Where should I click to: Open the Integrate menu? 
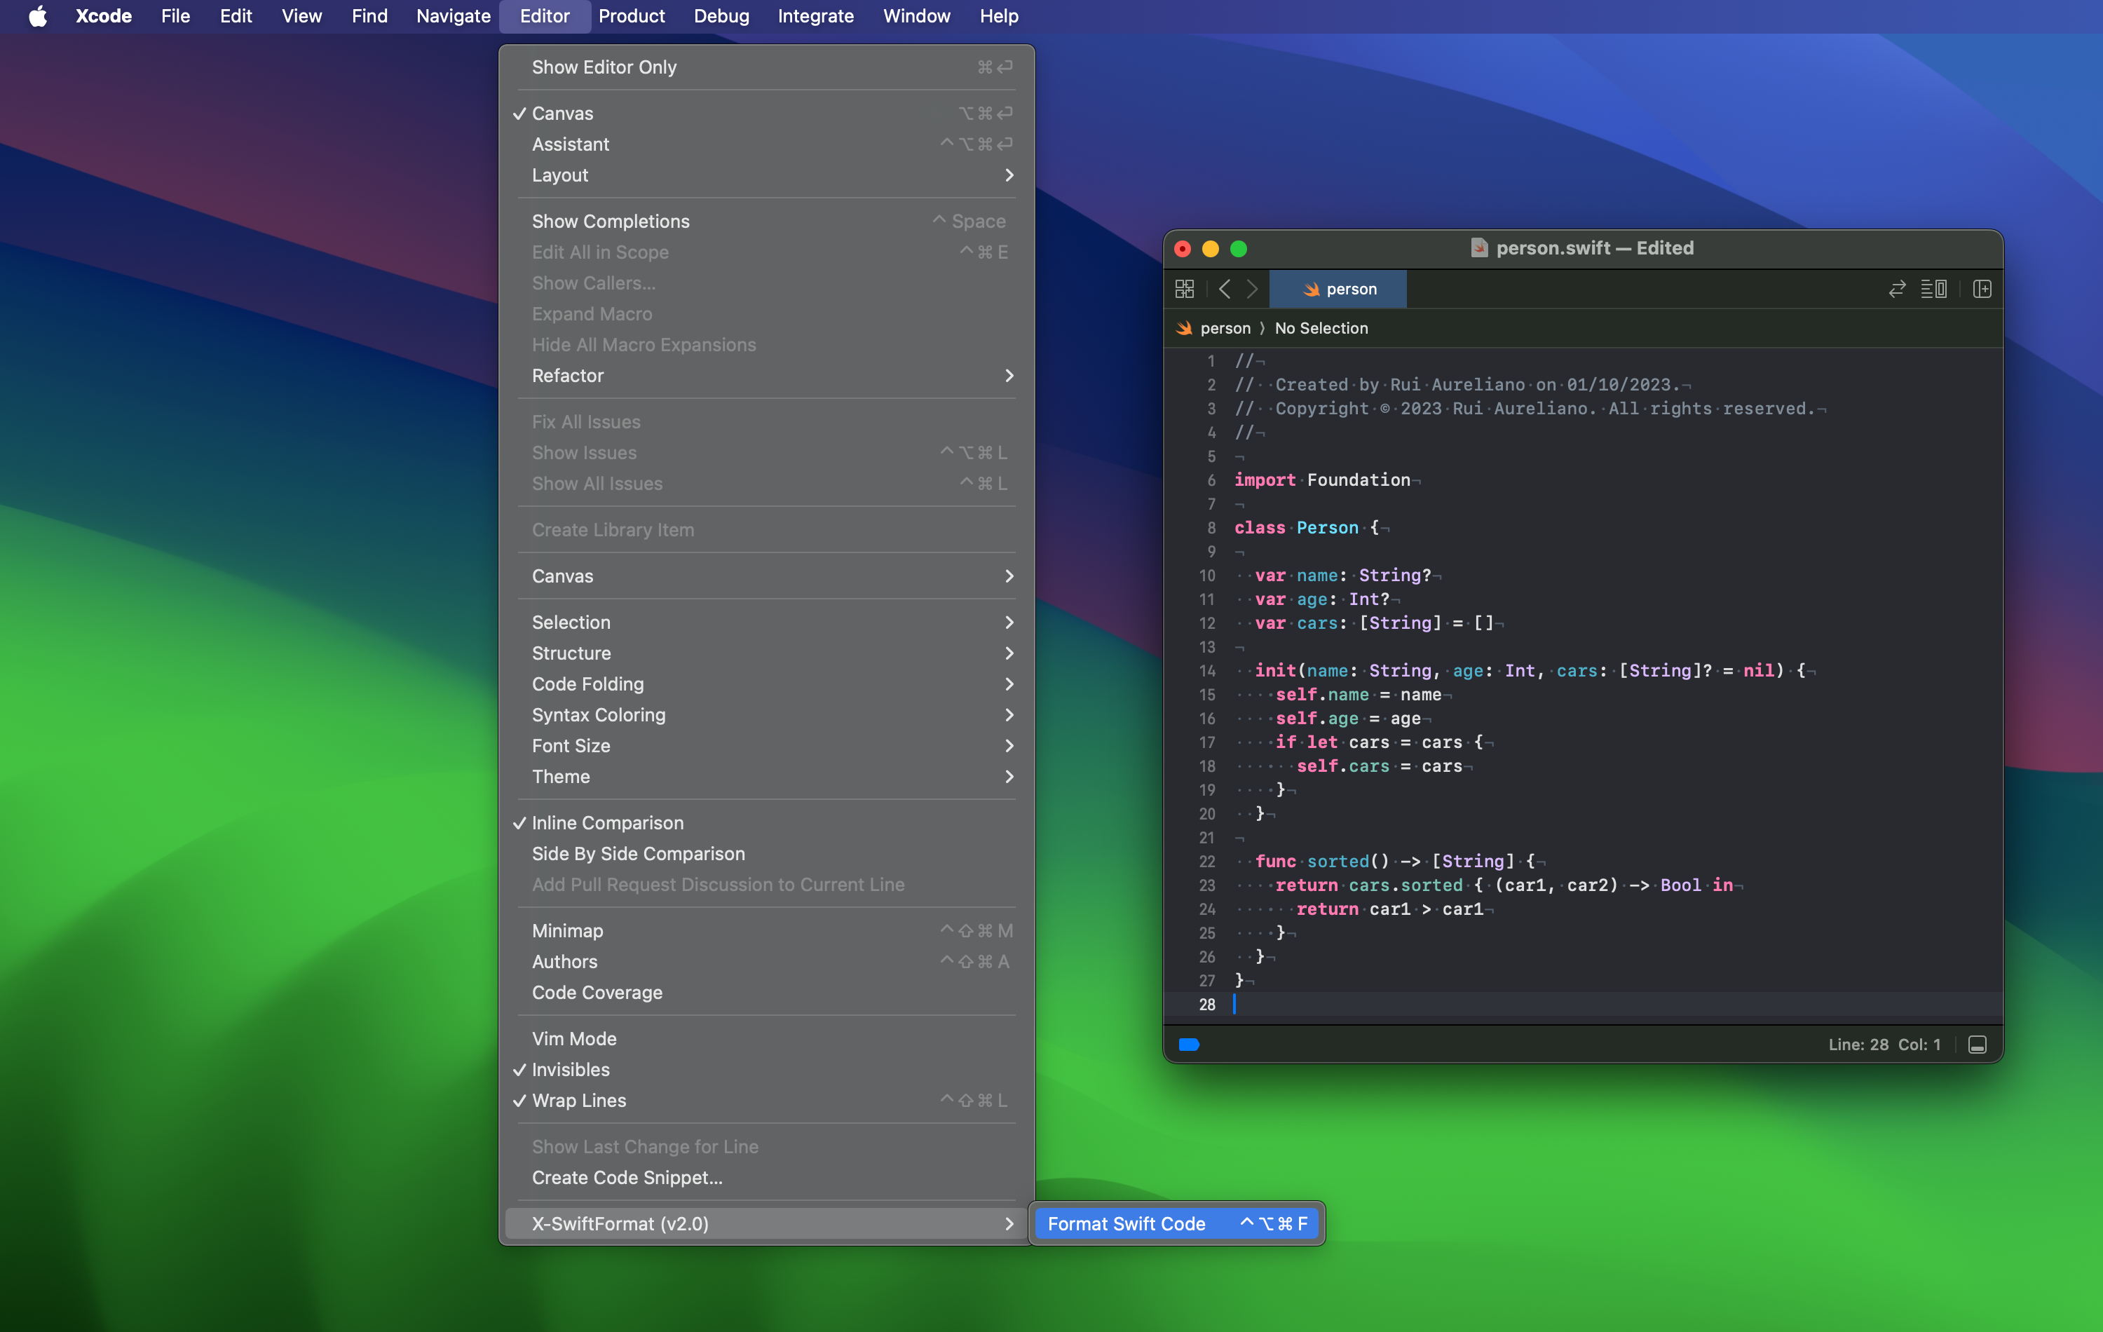(x=816, y=15)
